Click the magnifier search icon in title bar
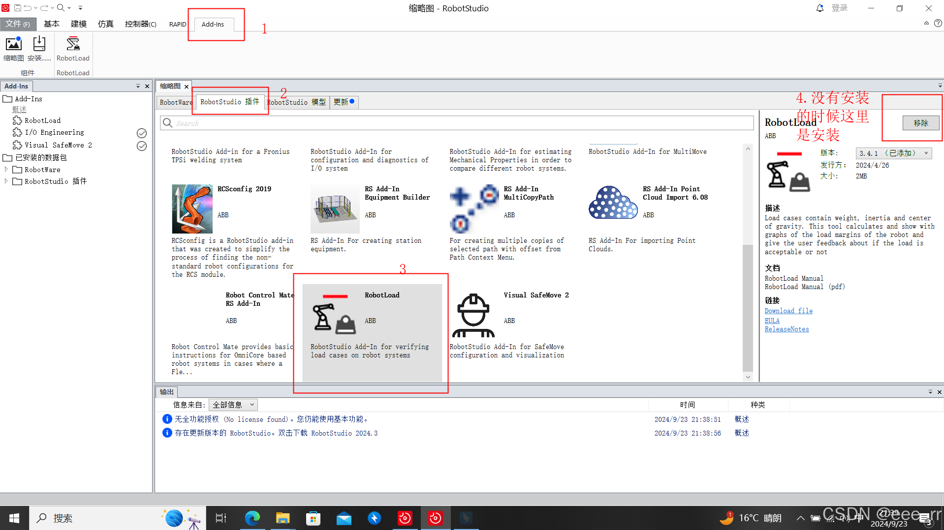944x530 pixels. pos(61,8)
